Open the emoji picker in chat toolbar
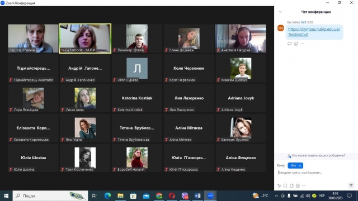 [298, 186]
